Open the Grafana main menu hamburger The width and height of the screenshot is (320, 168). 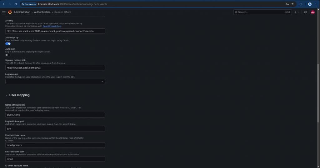4,12
